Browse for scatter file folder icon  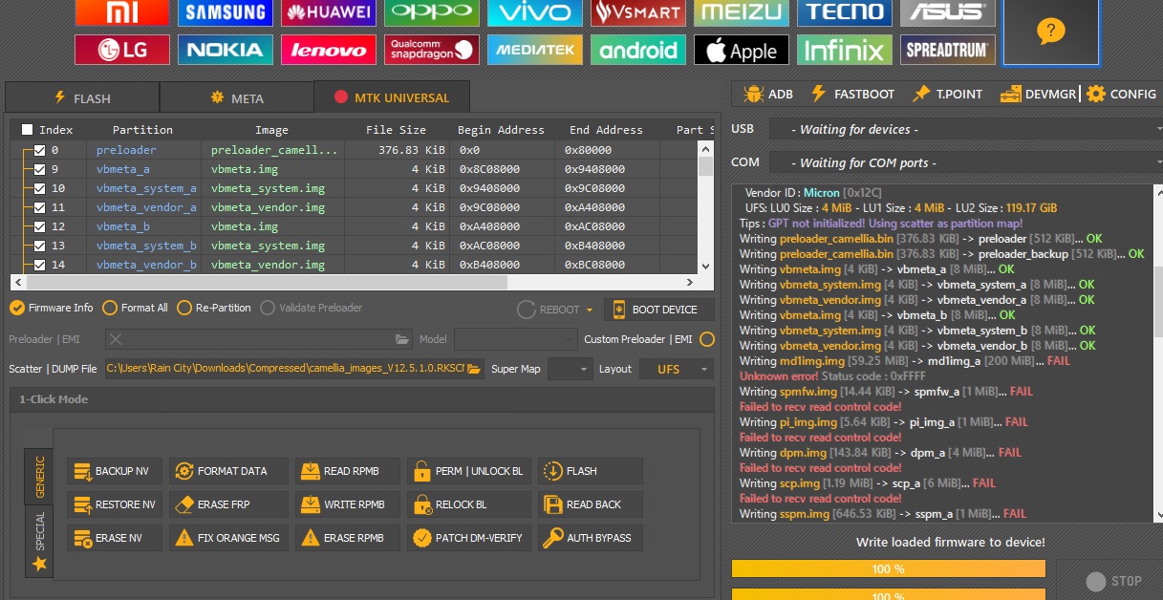pyautogui.click(x=474, y=369)
